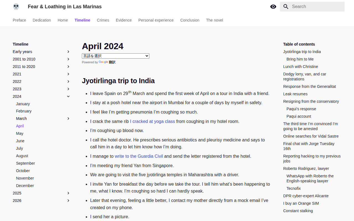The height and width of the screenshot is (221, 354).
Task: Open the March sidebar entry
Action: [x=21, y=119]
